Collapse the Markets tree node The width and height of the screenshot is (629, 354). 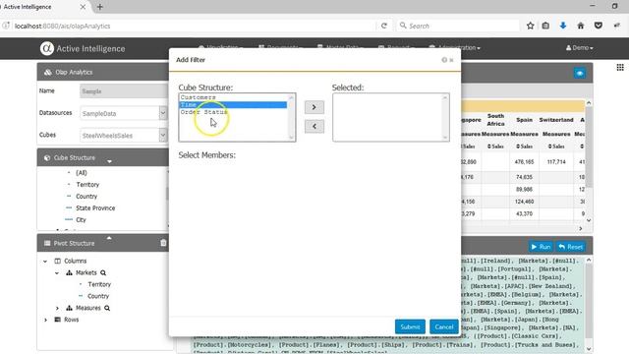coord(57,273)
